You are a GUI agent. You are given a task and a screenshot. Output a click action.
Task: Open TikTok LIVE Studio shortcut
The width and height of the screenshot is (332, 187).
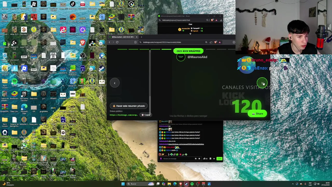[x=63, y=31]
